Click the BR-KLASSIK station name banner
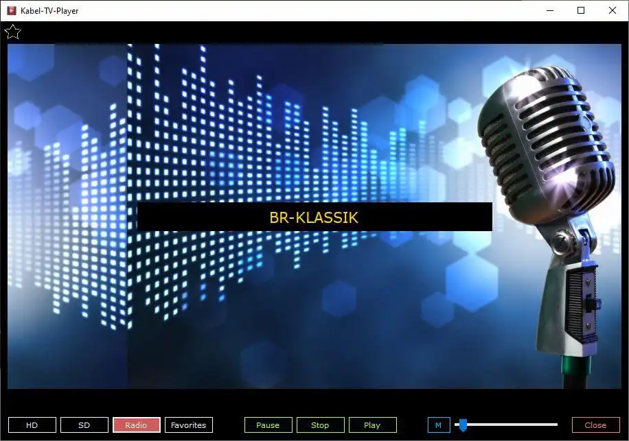 click(x=314, y=217)
